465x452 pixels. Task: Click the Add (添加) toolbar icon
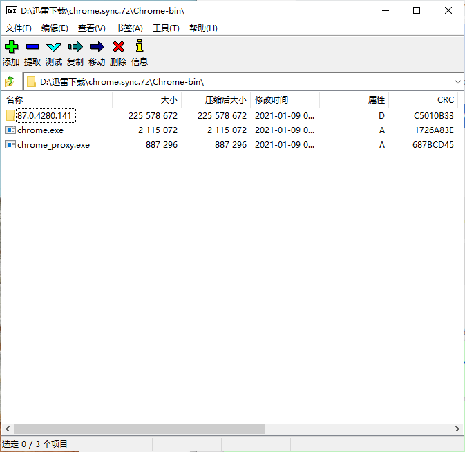click(11, 47)
